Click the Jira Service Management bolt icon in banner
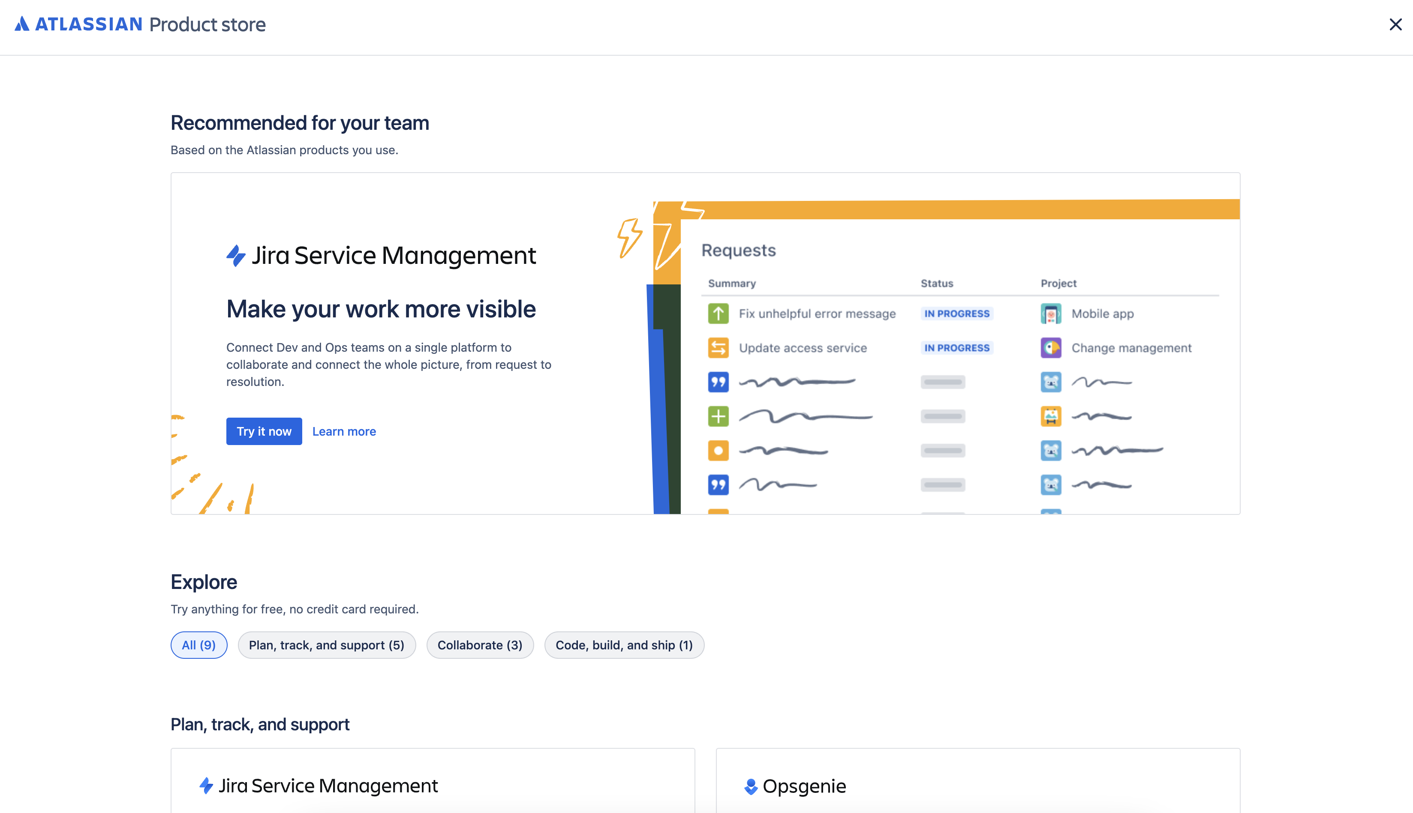The image size is (1413, 813). (x=236, y=256)
